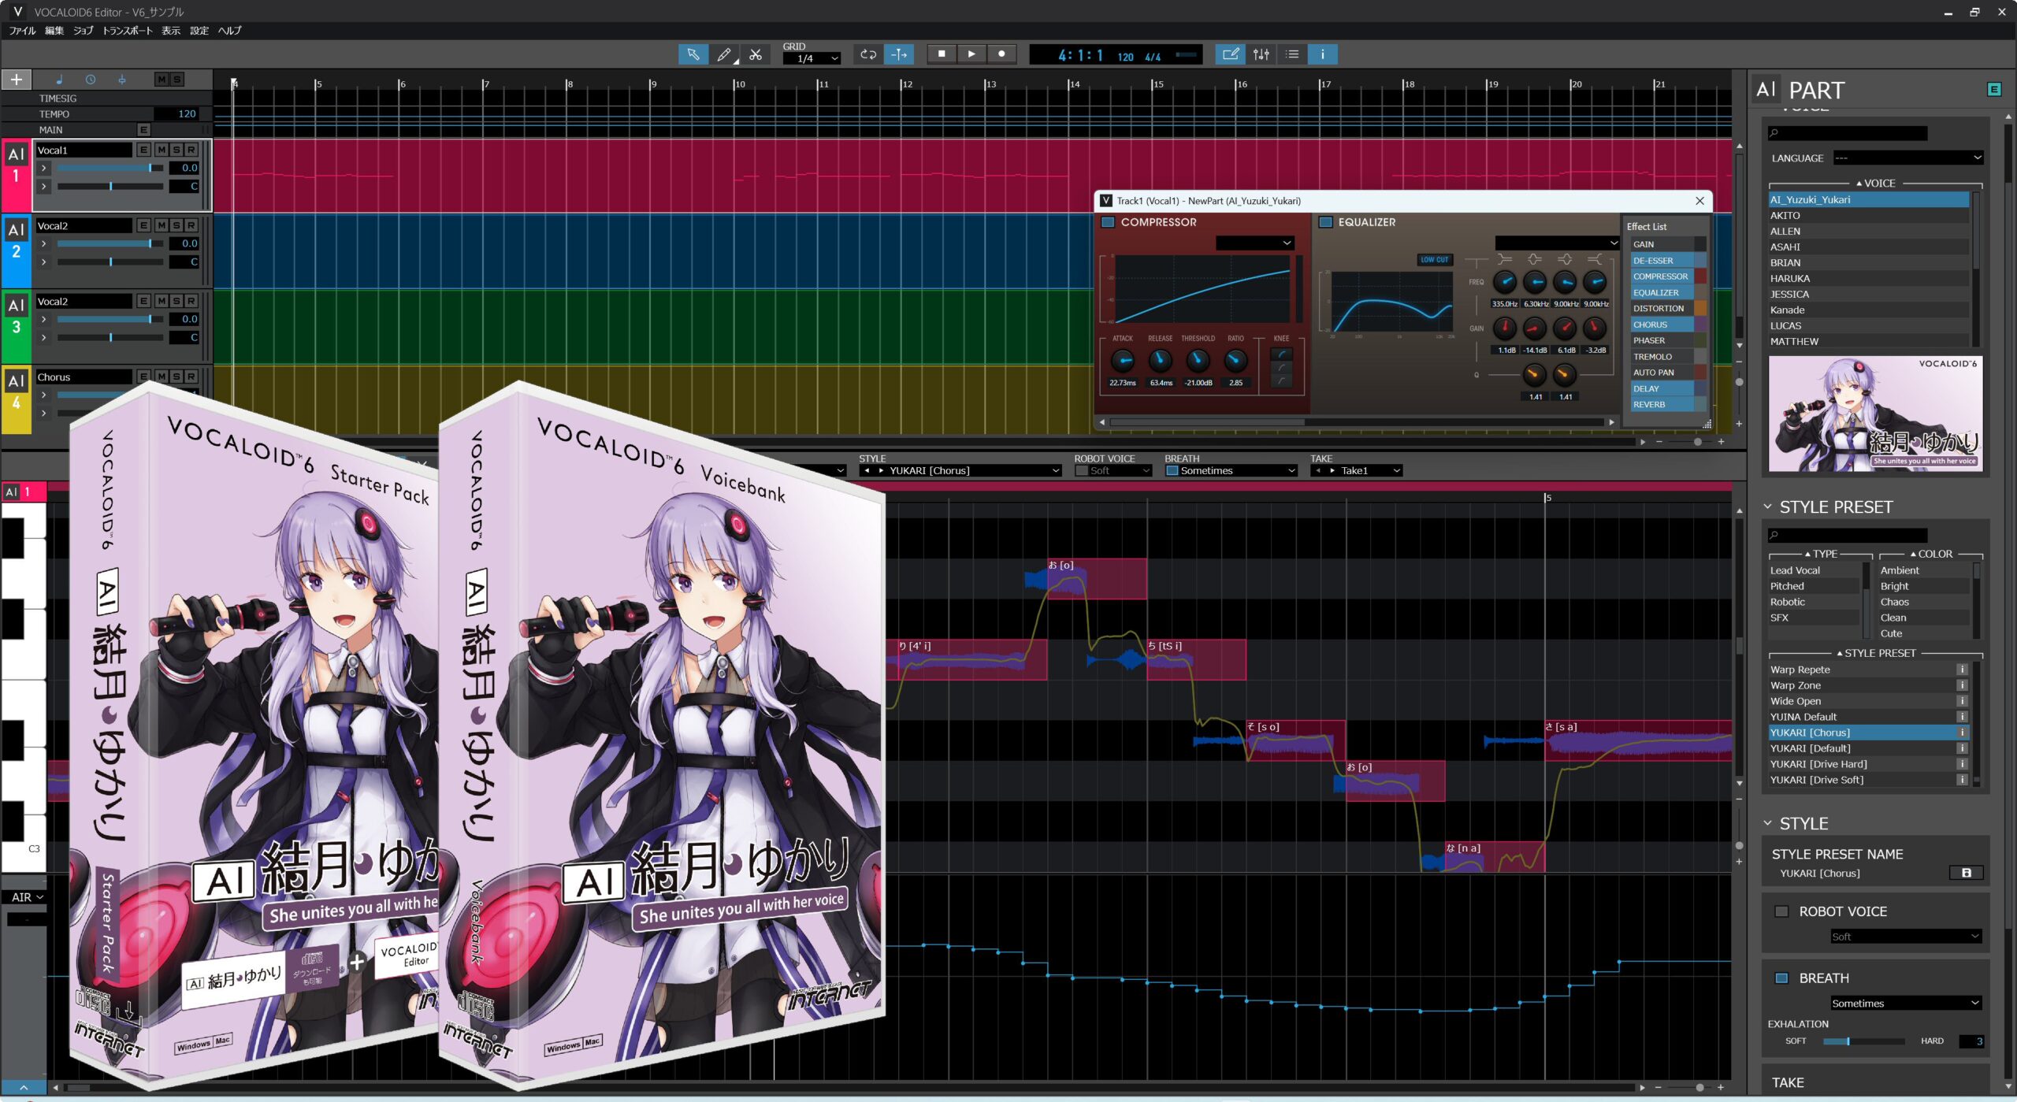Open the 編集 menu

pos(54,31)
